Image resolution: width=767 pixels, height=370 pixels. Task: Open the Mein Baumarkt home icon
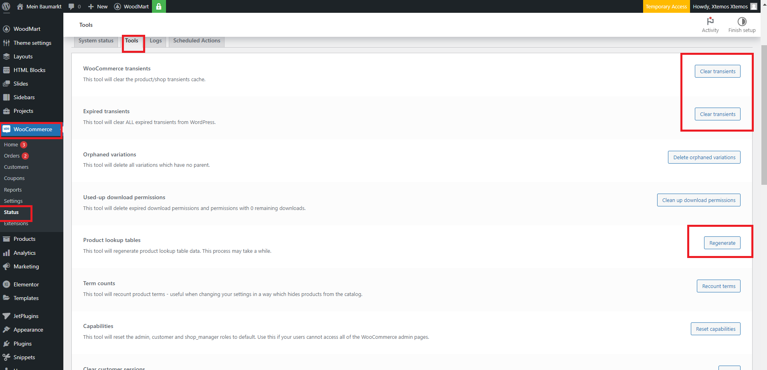pos(20,6)
